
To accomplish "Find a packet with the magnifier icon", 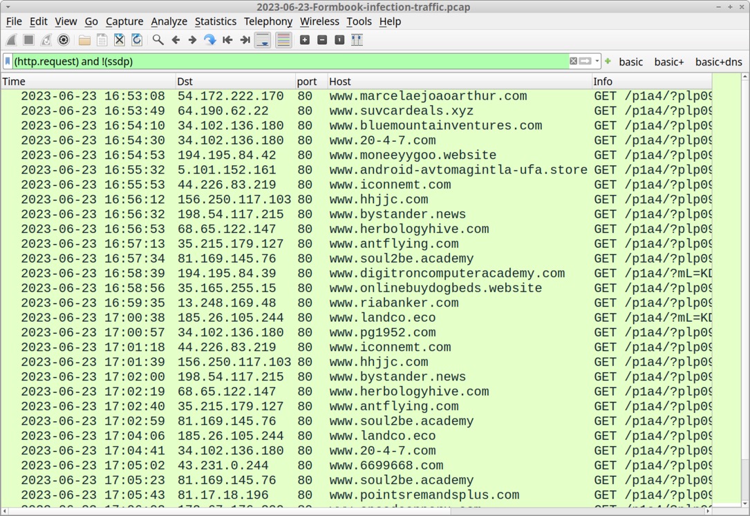I will [158, 40].
